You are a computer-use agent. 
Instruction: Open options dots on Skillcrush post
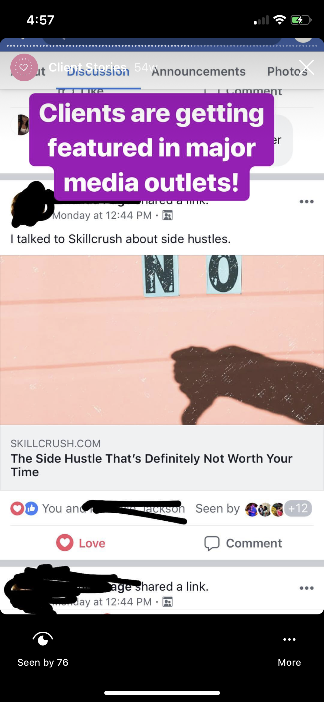coord(306,201)
